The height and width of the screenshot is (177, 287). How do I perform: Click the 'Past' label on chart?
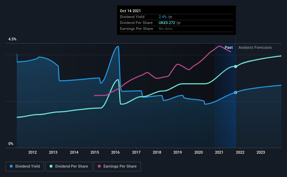tap(229, 47)
